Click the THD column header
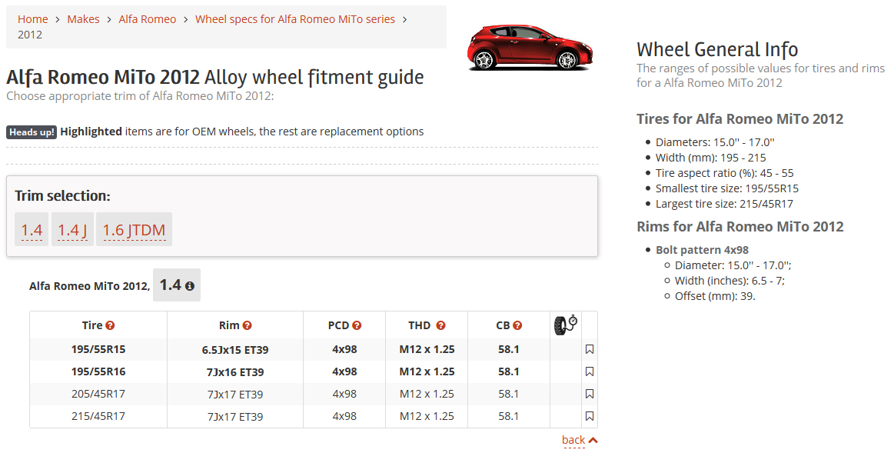Viewport: 894px width, 463px height. point(427,325)
